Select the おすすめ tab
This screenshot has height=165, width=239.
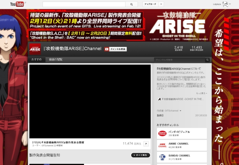click(36, 59)
